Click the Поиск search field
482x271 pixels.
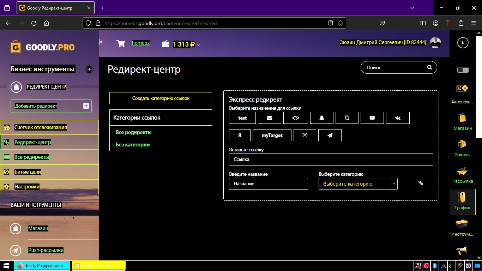coord(399,67)
